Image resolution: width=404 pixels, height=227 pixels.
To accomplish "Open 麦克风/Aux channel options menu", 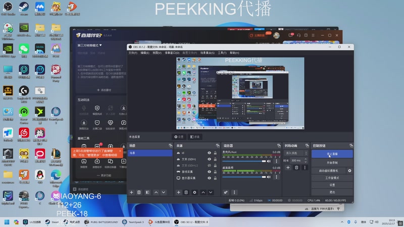I will click(276, 161).
